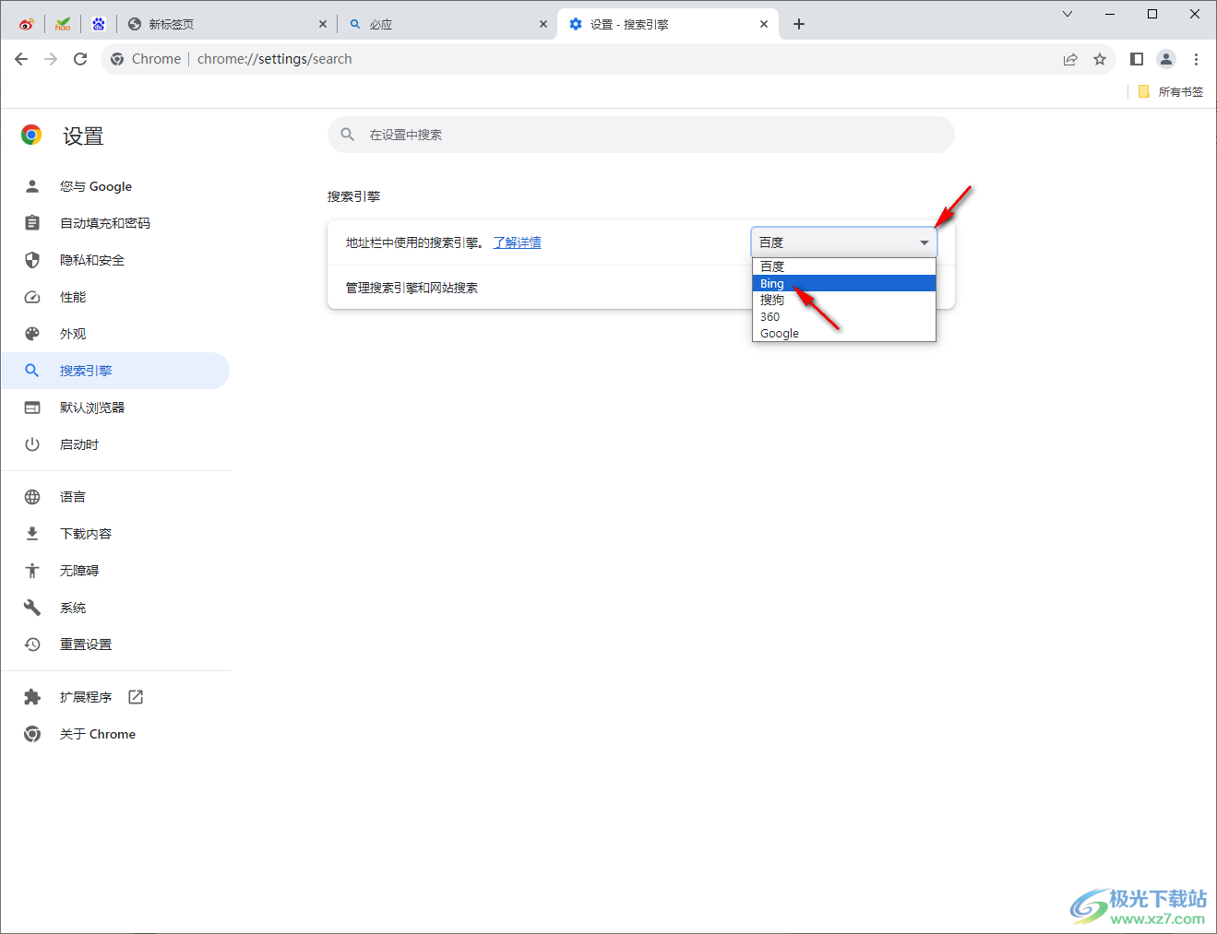Reload the settings page
Viewport: 1217px width, 934px height.
tap(80, 59)
